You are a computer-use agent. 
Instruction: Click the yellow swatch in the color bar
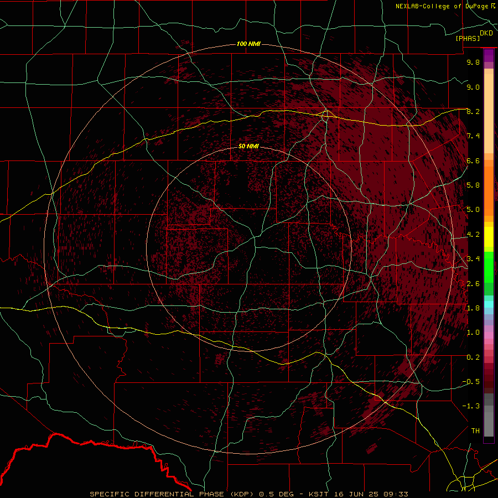(489, 237)
